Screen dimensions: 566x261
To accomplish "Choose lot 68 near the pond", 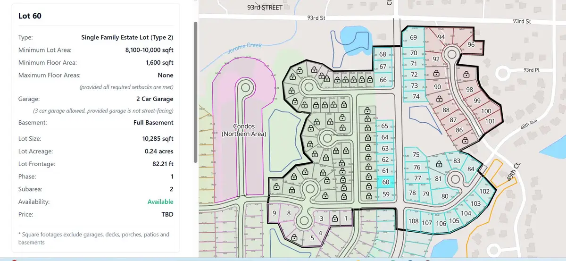I will pyautogui.click(x=383, y=55).
